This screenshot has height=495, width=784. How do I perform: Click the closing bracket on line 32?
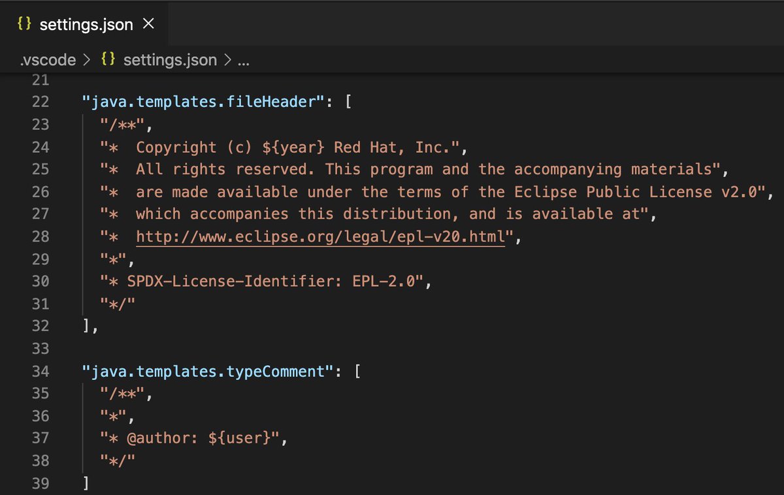[86, 327]
